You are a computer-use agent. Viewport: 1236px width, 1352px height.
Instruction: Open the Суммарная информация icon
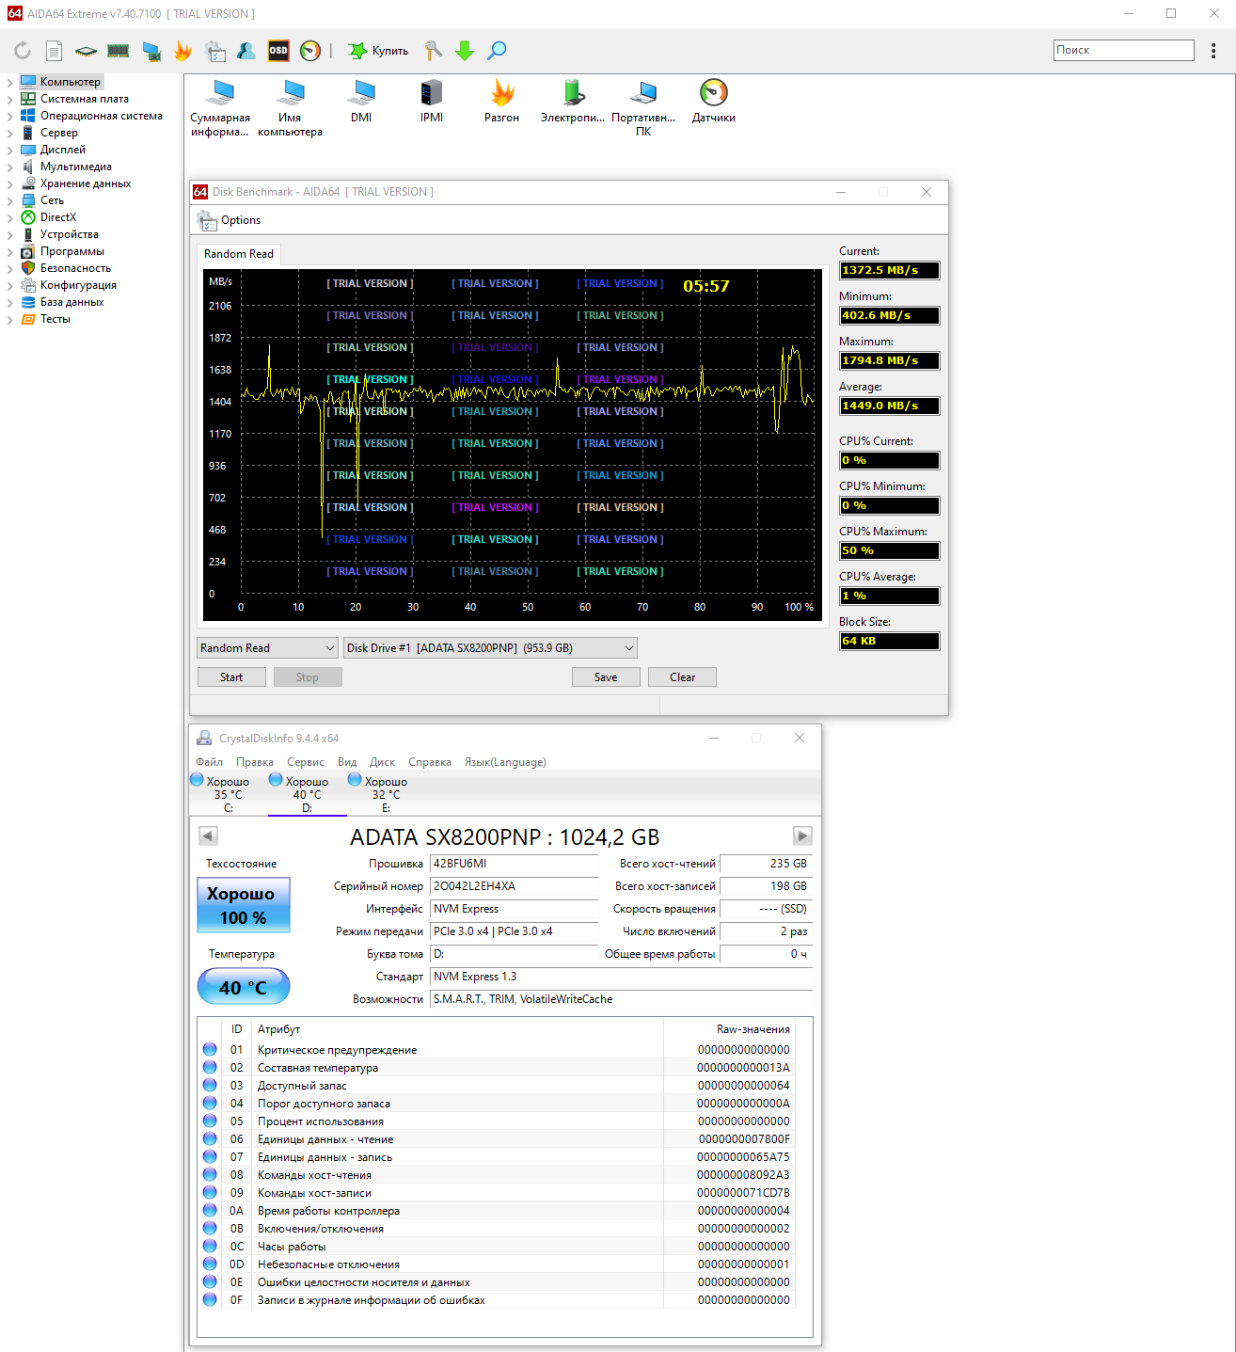(x=220, y=108)
